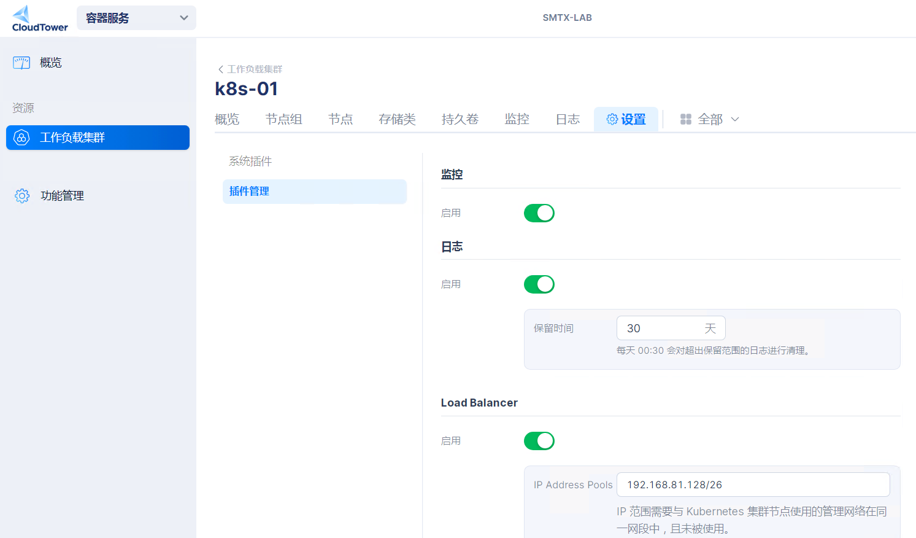
Task: Click the 每天 00:30 cleanup hint text
Action: click(x=714, y=351)
